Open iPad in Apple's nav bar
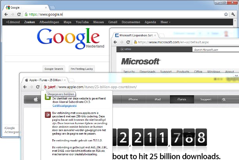This screenshot has width=239, height=160. pyautogui.click(x=158, y=100)
